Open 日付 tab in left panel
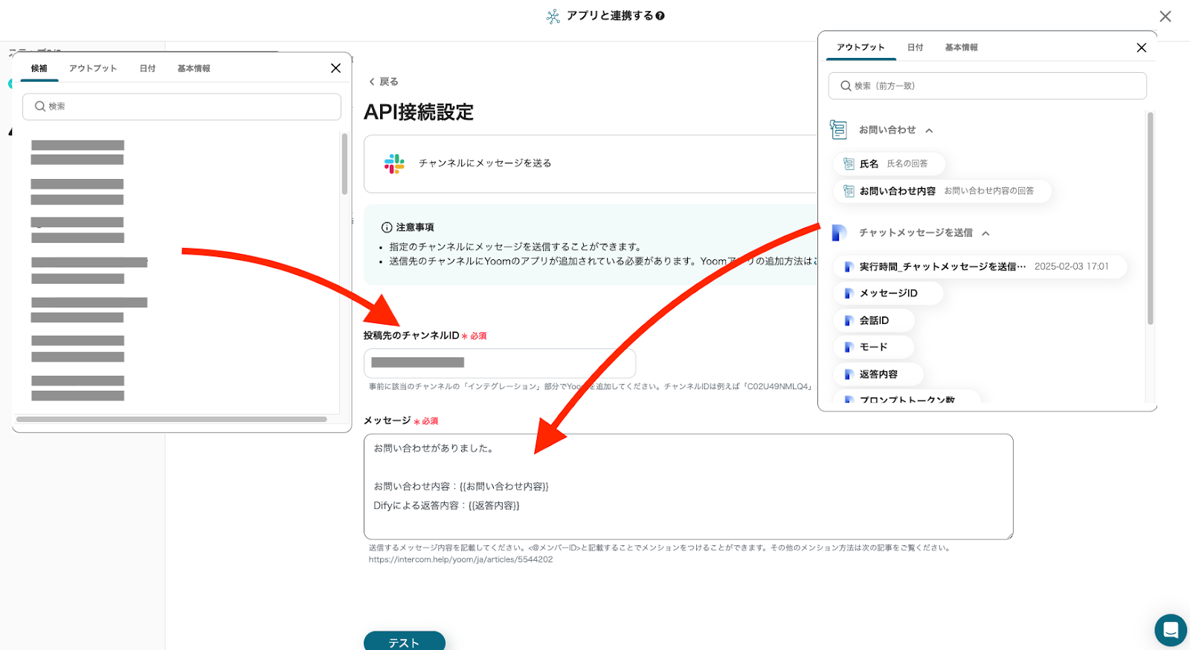This screenshot has height=650, width=1190. (147, 68)
